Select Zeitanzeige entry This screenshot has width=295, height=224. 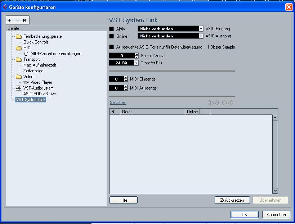pos(33,71)
